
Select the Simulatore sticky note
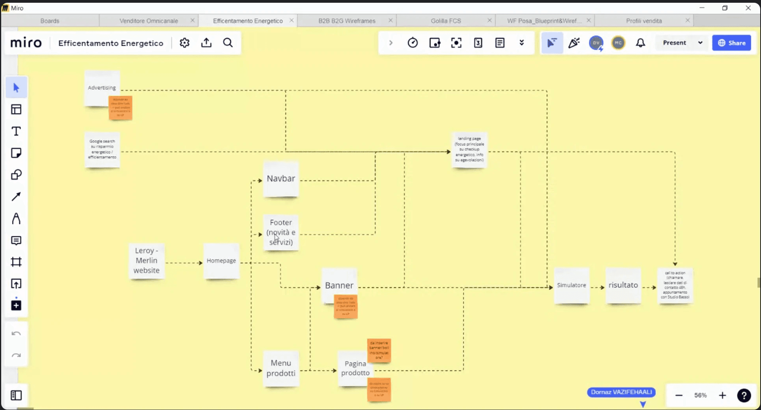[x=572, y=286]
